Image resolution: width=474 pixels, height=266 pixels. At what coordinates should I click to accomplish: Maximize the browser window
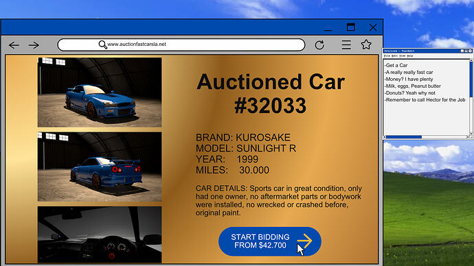coord(350,27)
